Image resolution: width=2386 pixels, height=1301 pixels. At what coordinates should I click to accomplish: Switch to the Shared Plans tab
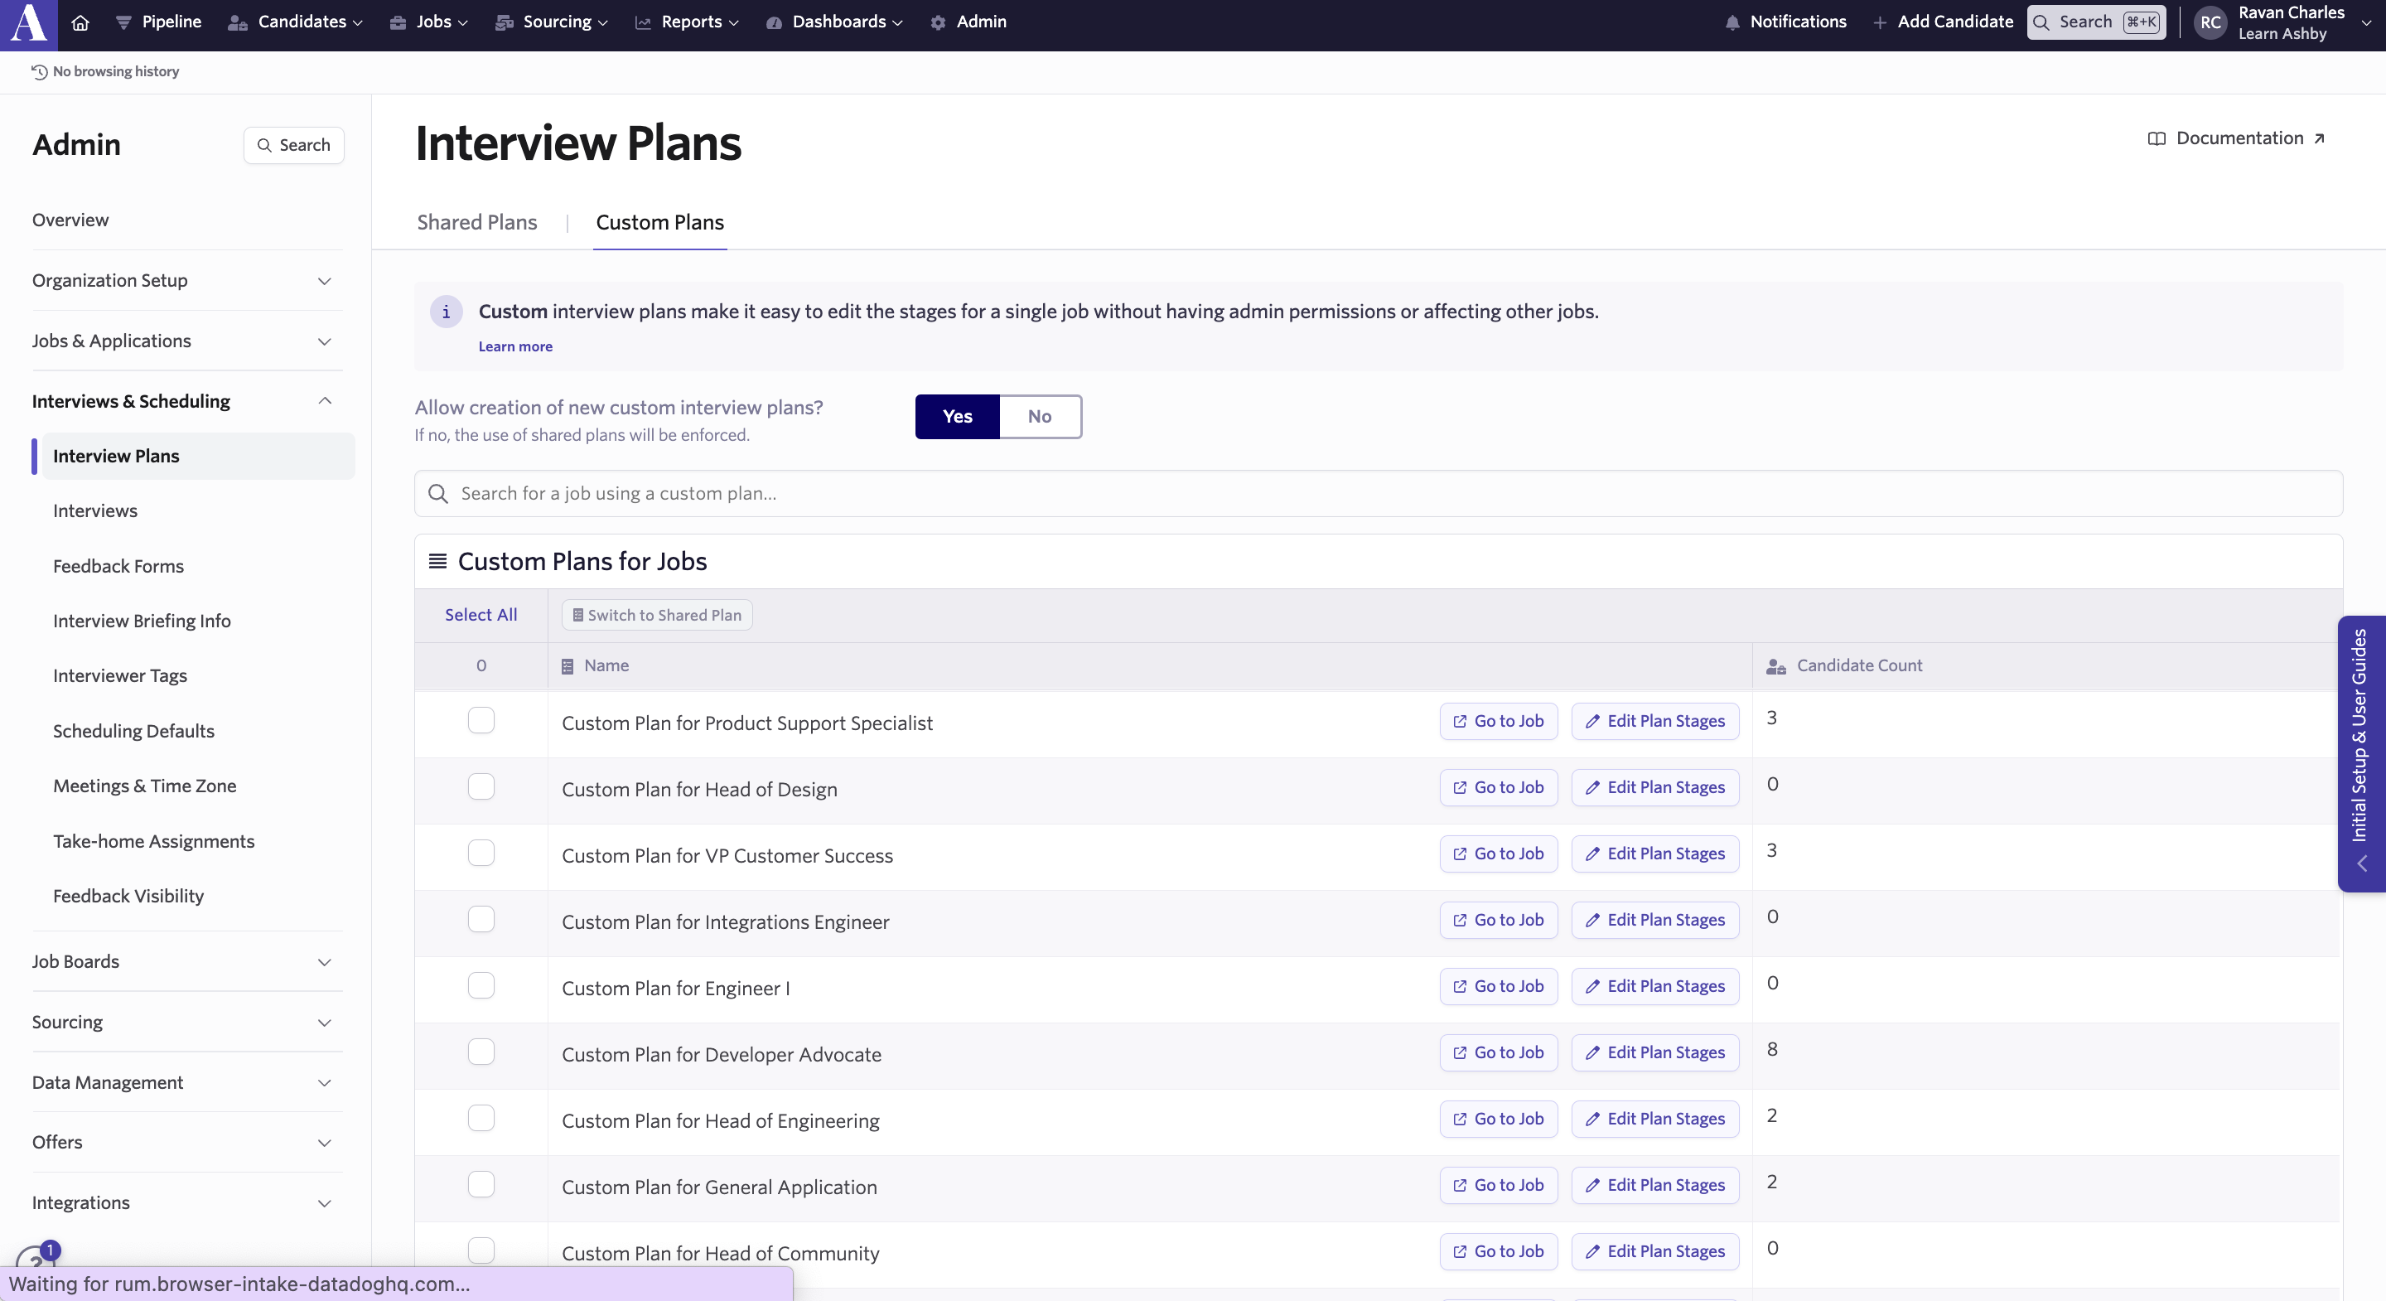pos(476,222)
